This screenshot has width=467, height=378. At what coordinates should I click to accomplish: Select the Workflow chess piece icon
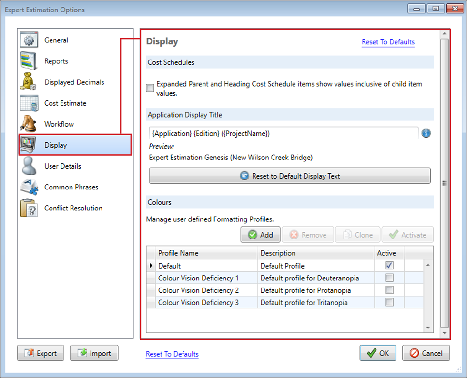tap(29, 124)
